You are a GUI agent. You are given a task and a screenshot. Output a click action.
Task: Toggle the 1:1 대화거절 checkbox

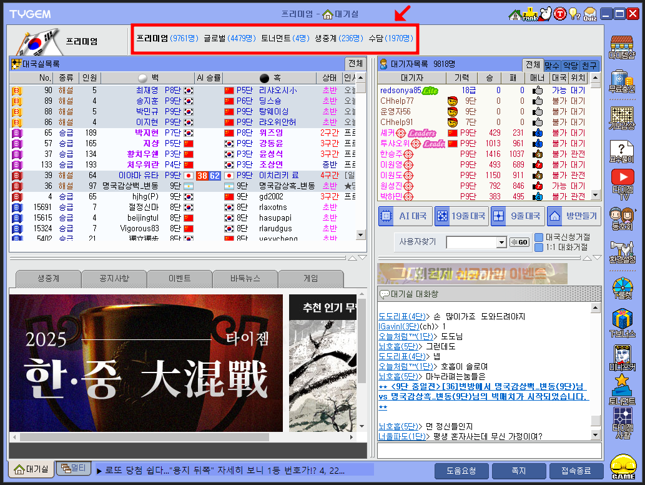click(x=538, y=247)
